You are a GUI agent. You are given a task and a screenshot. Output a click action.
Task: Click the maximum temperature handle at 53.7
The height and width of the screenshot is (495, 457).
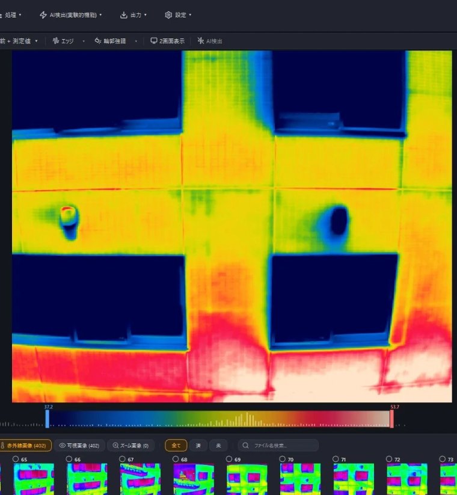click(391, 419)
